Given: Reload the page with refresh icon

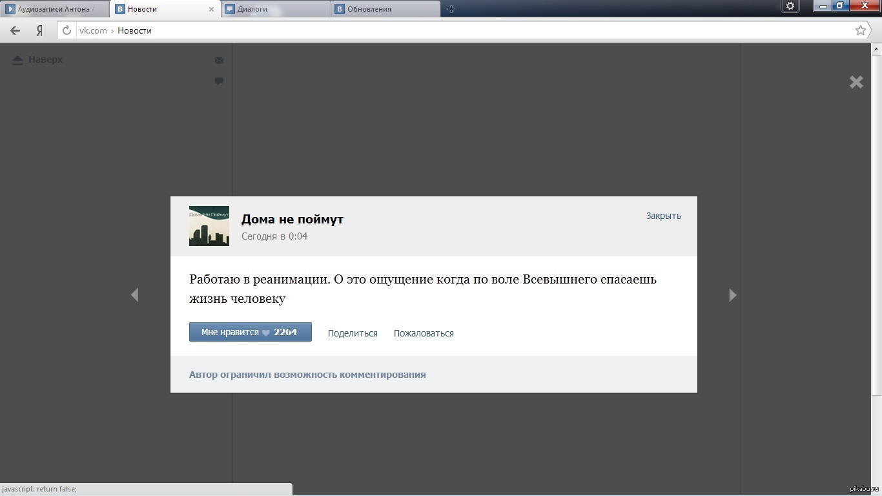Looking at the screenshot, I should [x=67, y=30].
